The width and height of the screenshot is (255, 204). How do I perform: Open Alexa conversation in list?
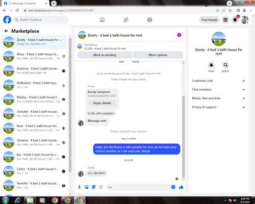click(x=34, y=56)
